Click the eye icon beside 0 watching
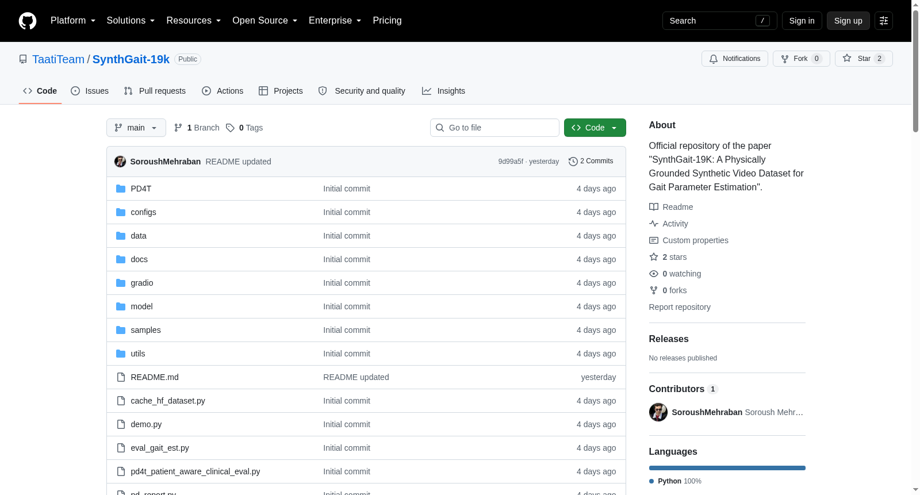920x495 pixels. 654,274
